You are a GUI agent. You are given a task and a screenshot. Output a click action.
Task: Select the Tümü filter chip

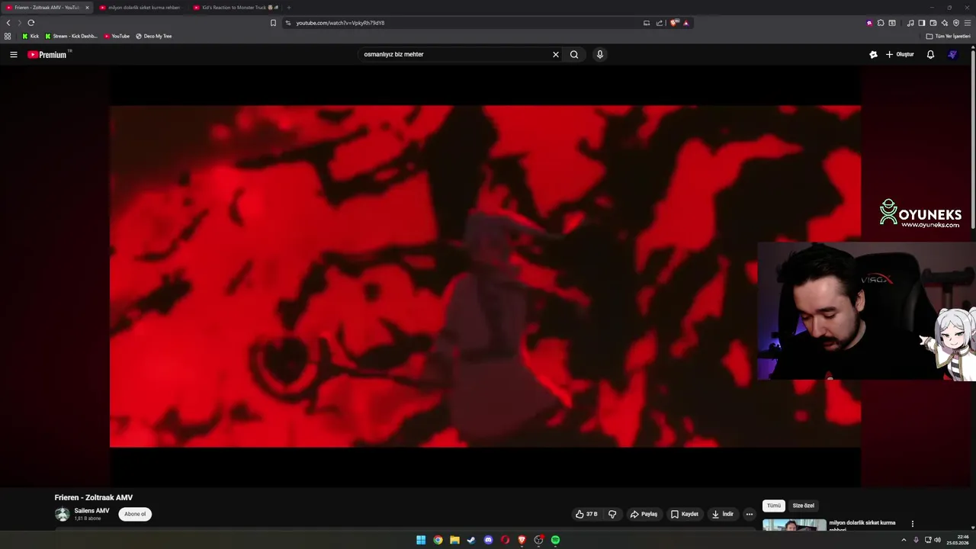pyautogui.click(x=774, y=506)
